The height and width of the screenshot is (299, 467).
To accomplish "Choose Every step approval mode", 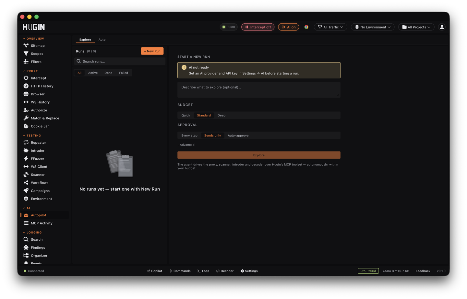I will pos(189,136).
